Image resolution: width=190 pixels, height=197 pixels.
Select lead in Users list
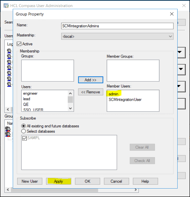click(27, 99)
